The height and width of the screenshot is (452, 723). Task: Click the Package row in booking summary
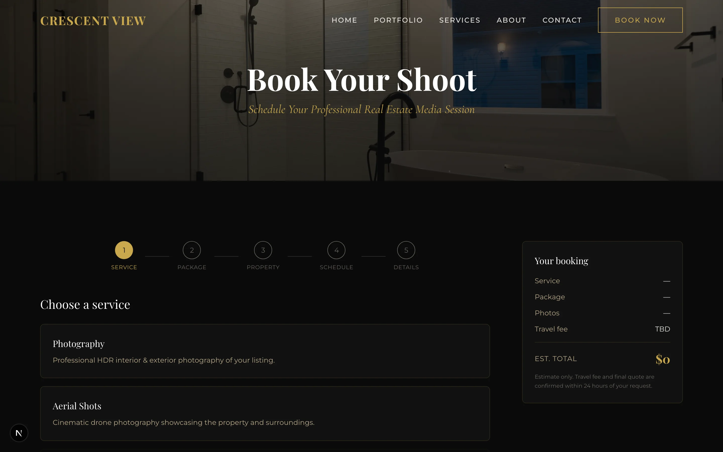[x=602, y=297]
